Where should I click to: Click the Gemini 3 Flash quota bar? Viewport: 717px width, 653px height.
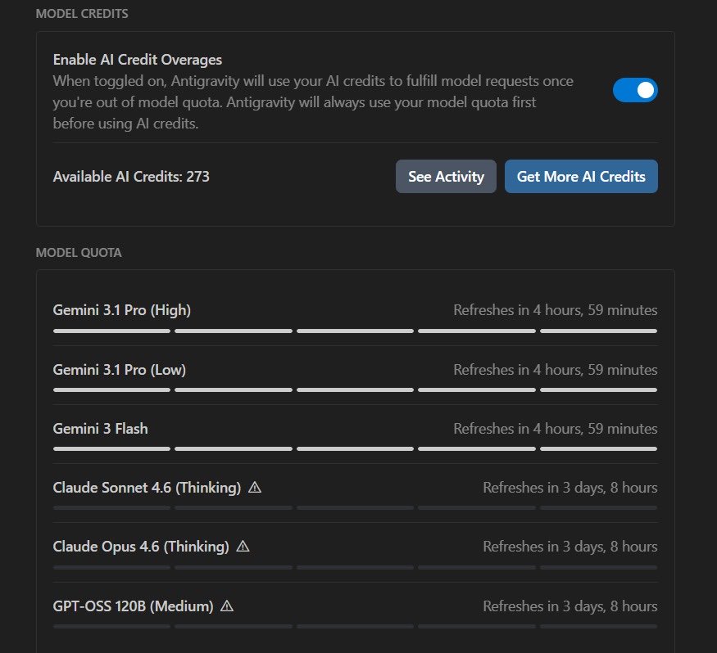356,449
